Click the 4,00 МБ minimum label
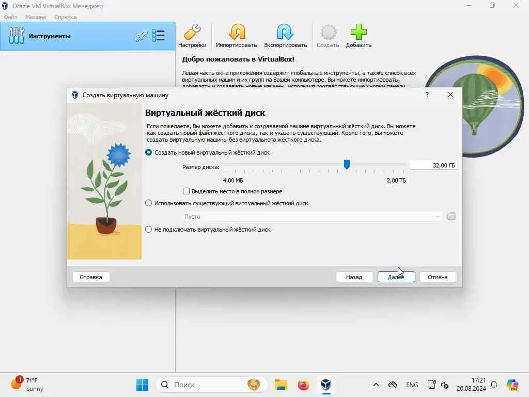Viewport: 529px width, 397px height. click(233, 180)
